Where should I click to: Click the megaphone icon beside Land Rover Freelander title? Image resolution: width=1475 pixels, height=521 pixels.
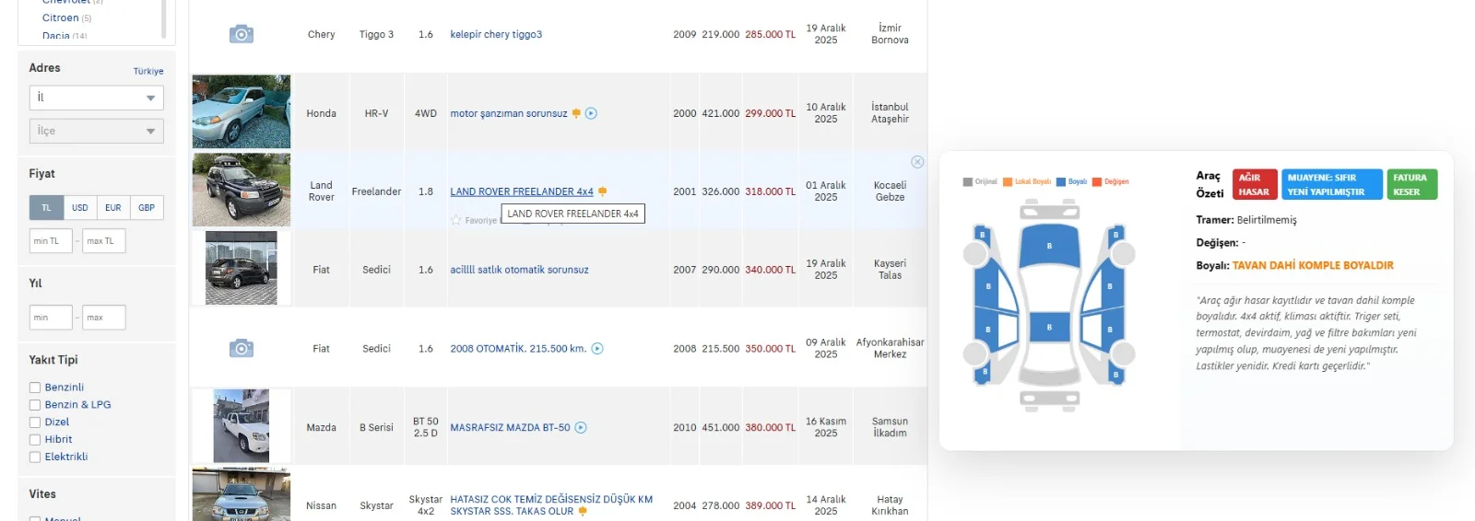pos(602,191)
